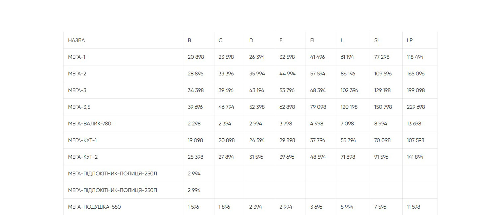Click the МЕГА-ВАЛИК-780 row name

point(90,124)
